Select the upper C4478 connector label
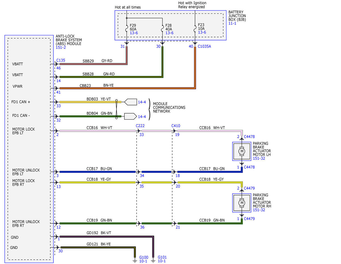Screen dimensions: 341x264 click(249, 137)
